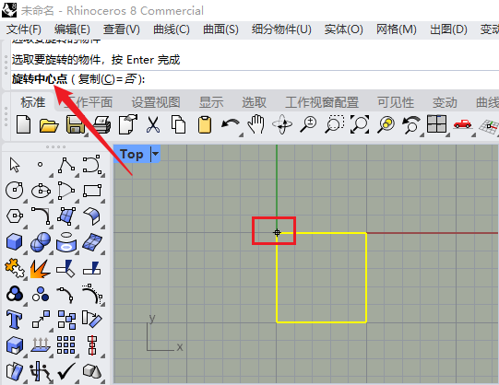The image size is (499, 385).
Task: Select the Rectangular Array tool
Action: pyautogui.click(x=66, y=345)
